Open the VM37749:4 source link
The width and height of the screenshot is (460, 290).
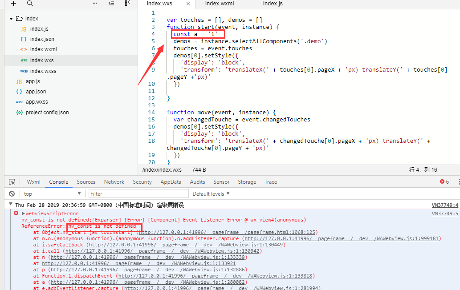coord(445,205)
